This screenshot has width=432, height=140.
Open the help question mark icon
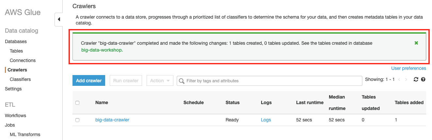[x=423, y=80]
